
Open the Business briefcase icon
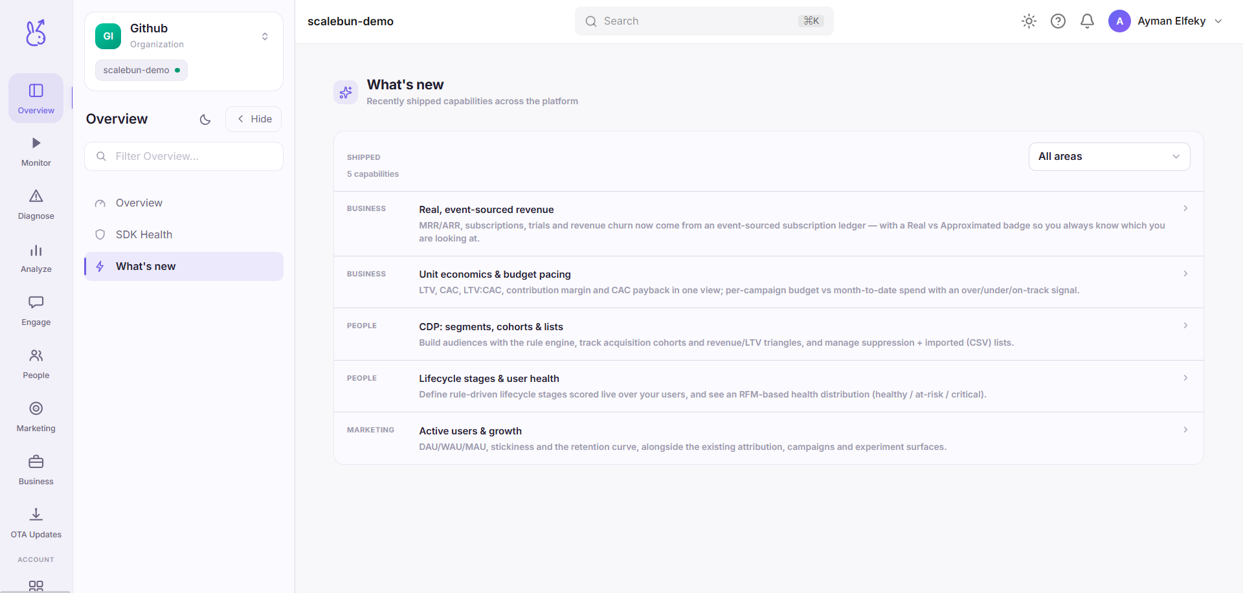(x=36, y=462)
